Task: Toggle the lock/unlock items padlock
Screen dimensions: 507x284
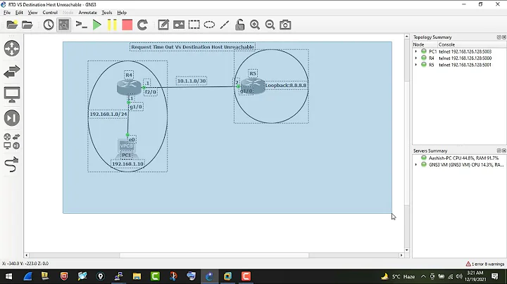Action: click(x=239, y=25)
